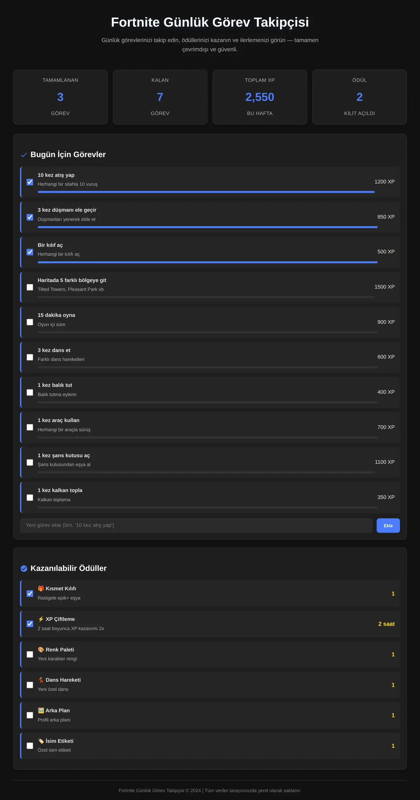This screenshot has height=800, width=420.
Task: Mark '3 kez dans et' as completed
Action: pos(30,357)
